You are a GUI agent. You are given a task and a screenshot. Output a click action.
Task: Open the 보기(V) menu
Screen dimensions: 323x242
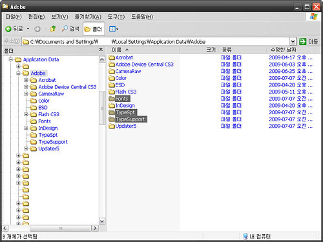[59, 17]
